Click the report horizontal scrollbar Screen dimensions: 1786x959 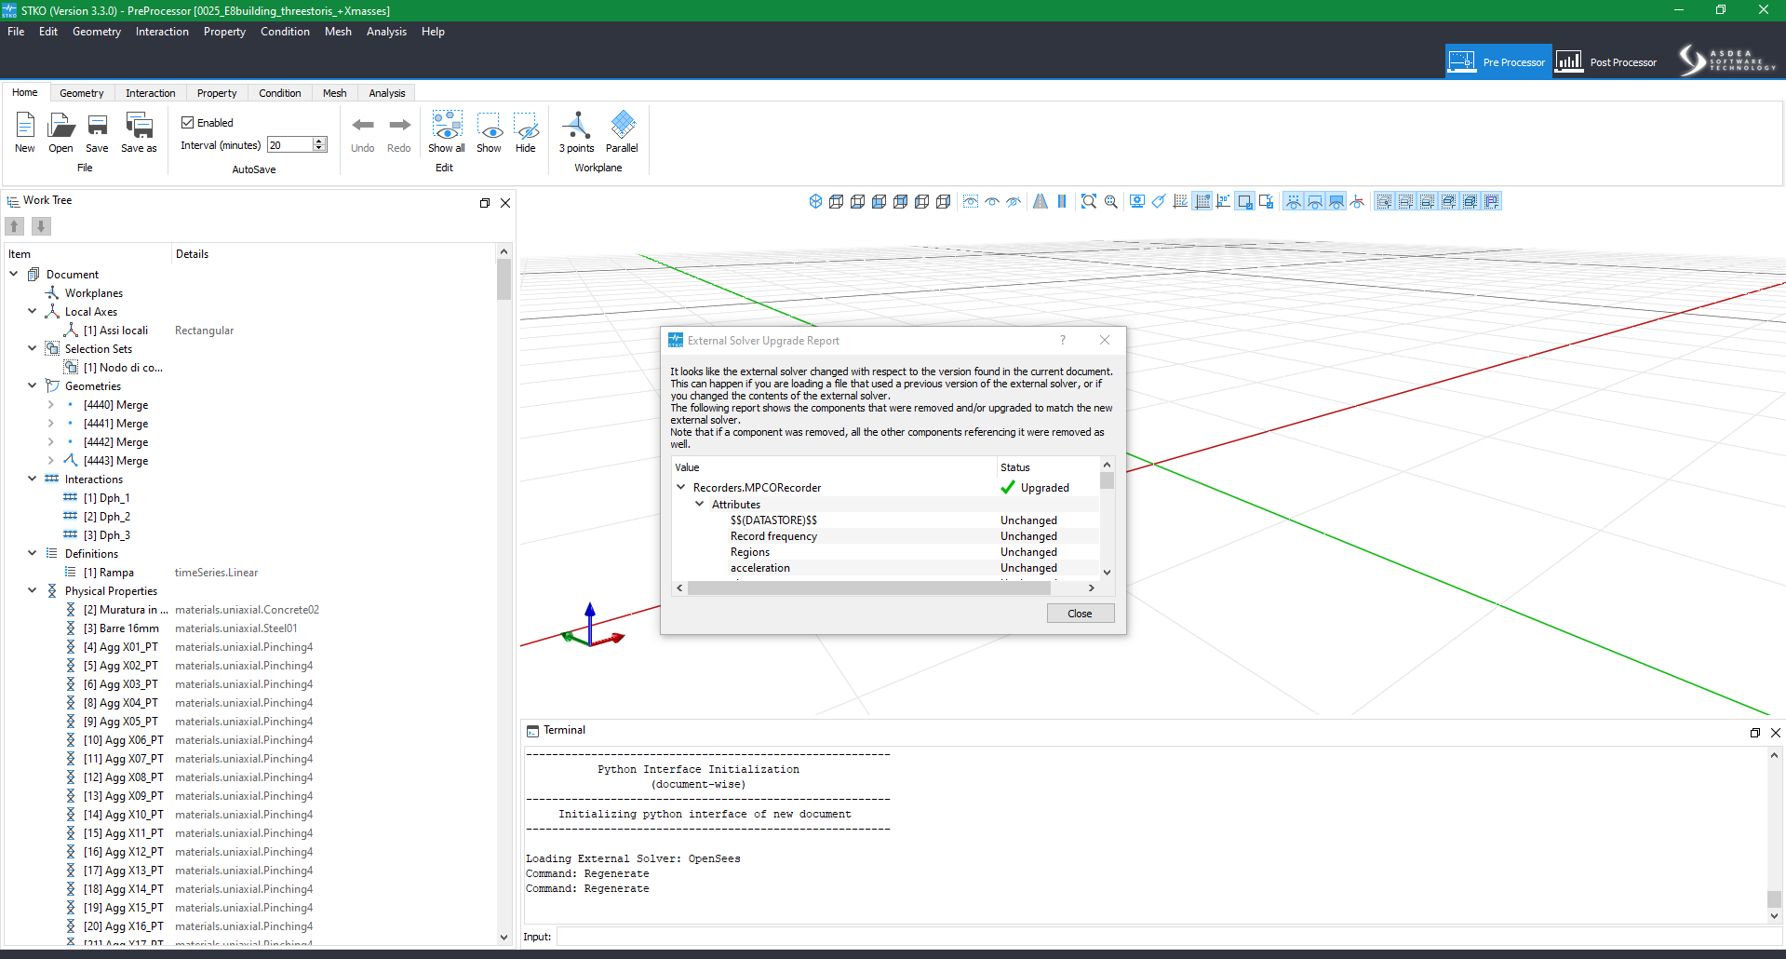(869, 588)
